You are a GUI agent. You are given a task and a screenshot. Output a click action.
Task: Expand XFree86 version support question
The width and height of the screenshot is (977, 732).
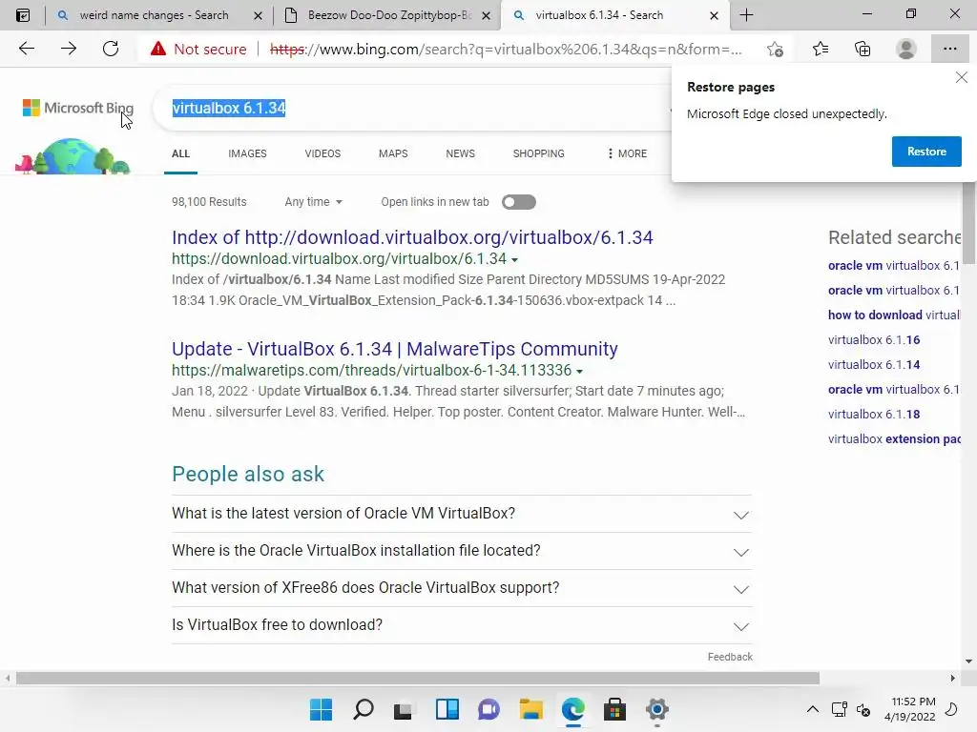pos(462,588)
